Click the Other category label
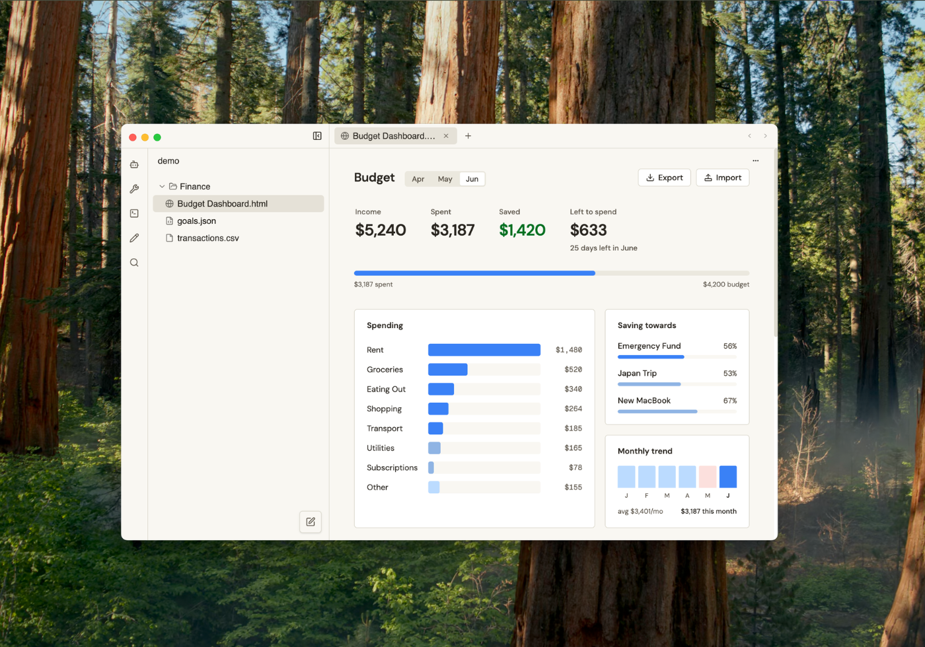Viewport: 925px width, 647px height. (x=377, y=487)
